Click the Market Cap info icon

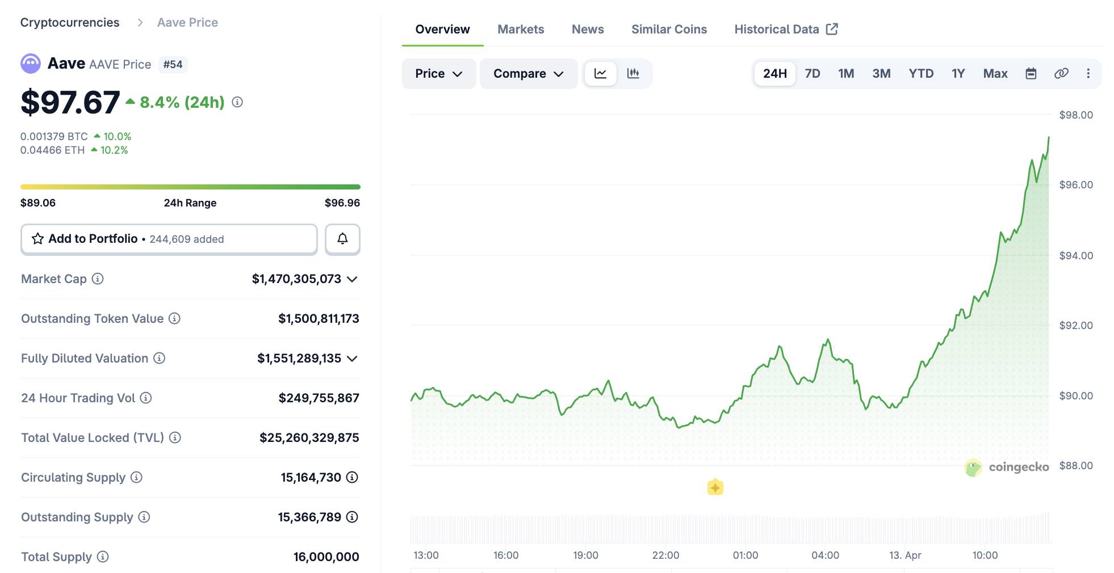click(97, 279)
